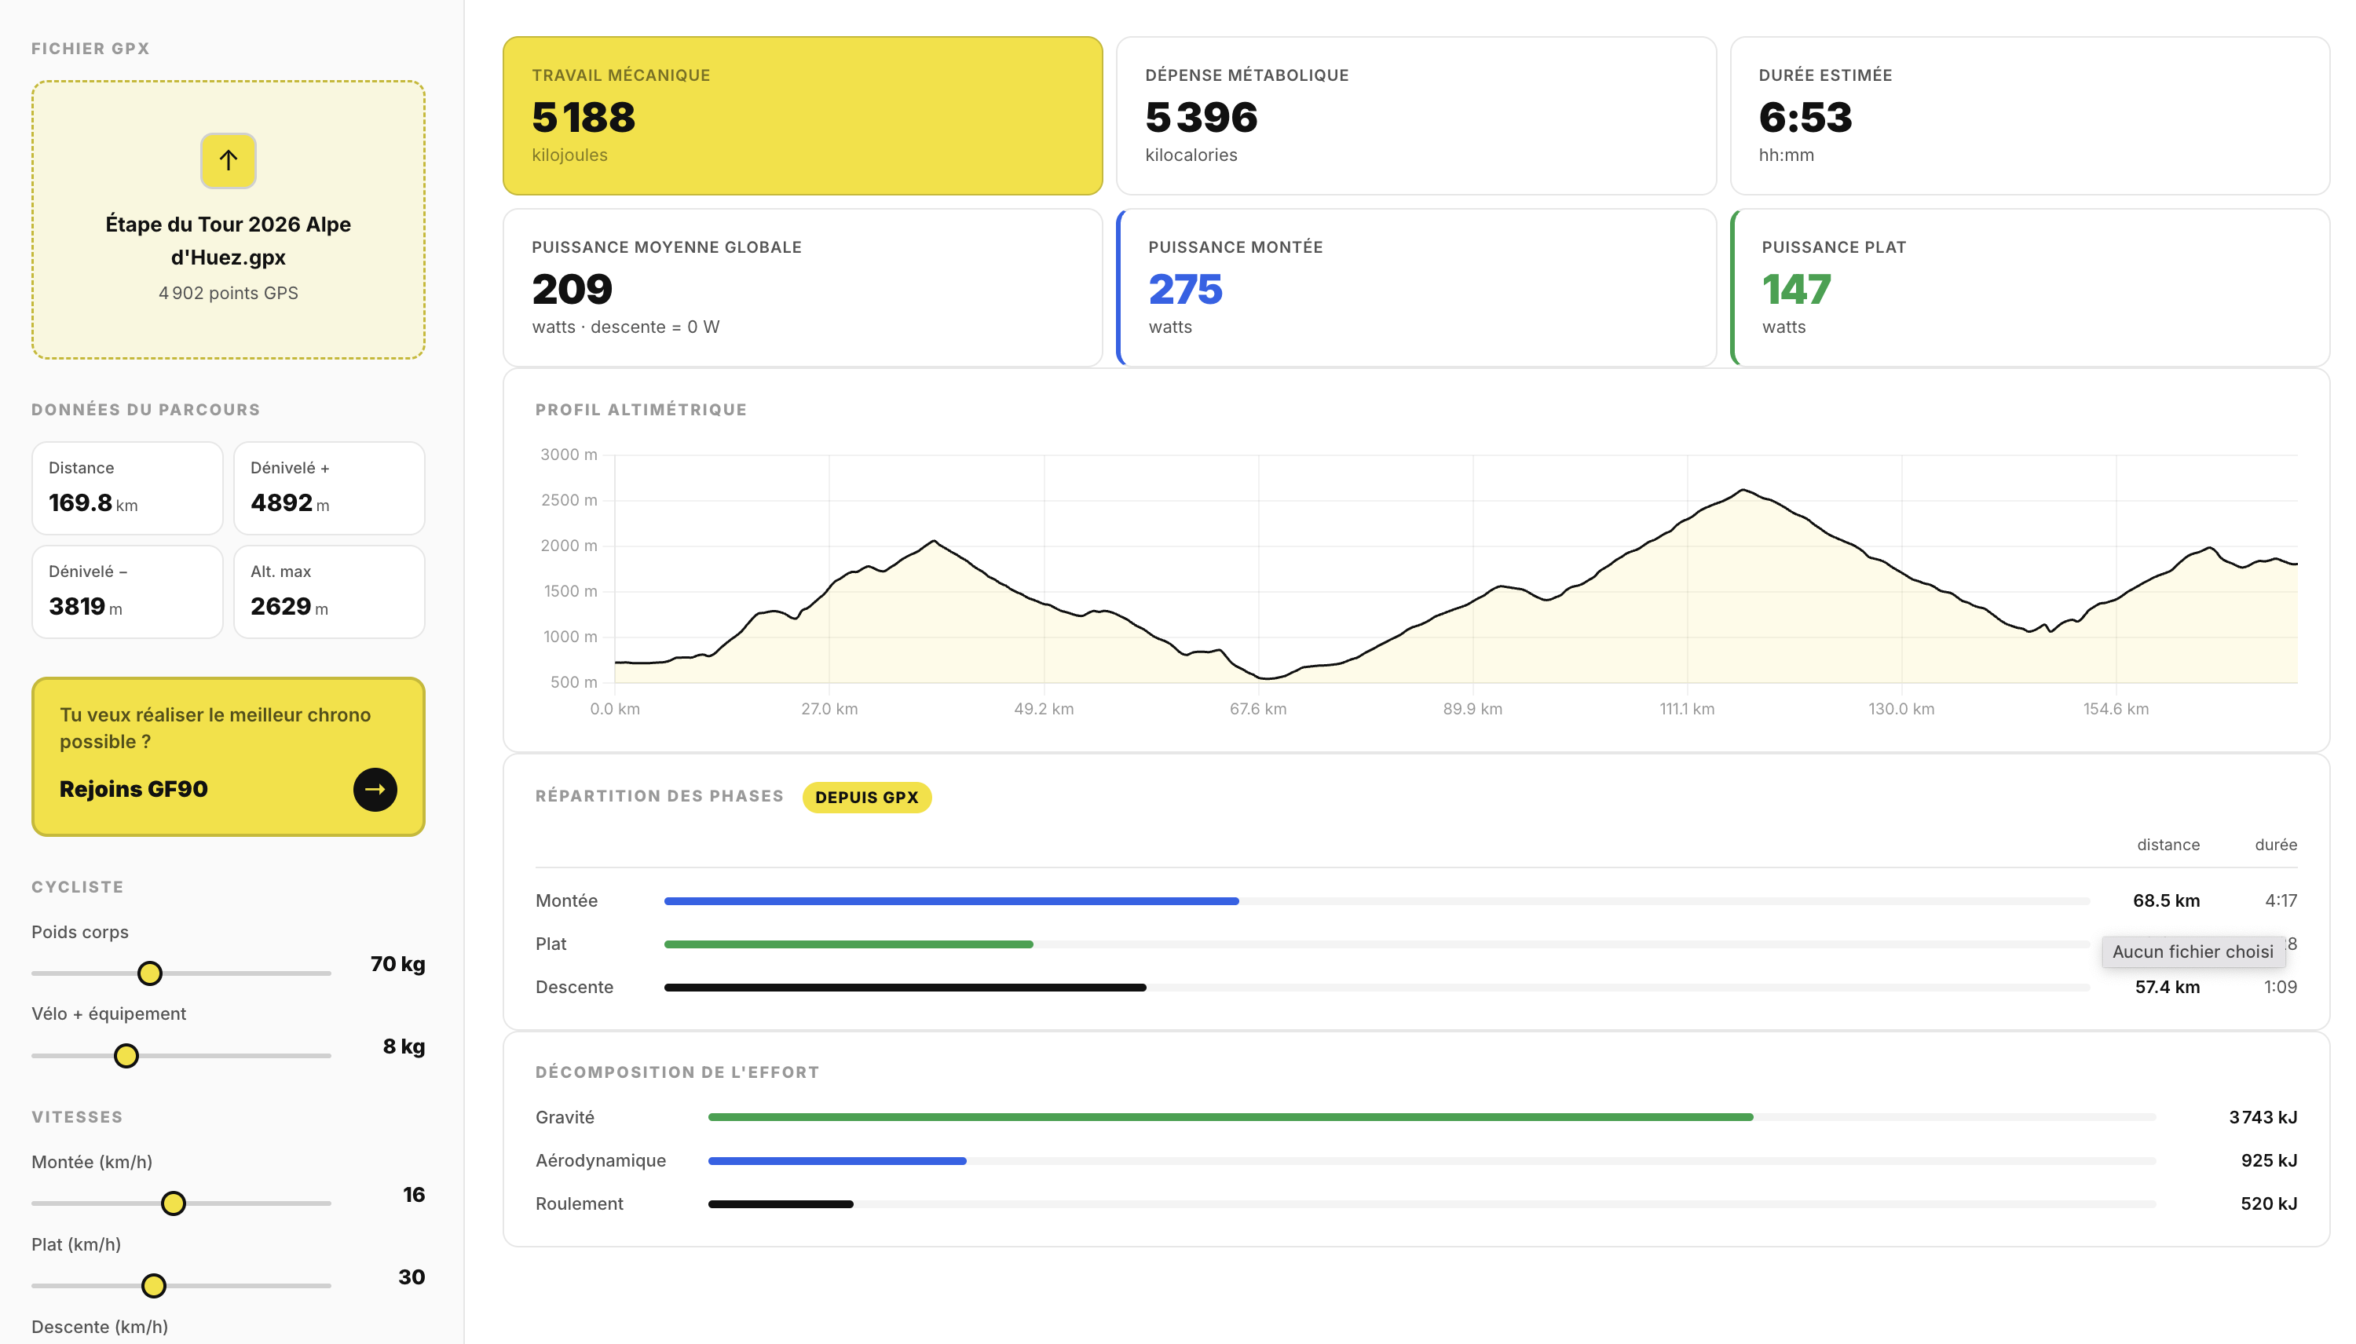Click the Plat speed slider handle
The image size is (2356, 1344).
[154, 1285]
